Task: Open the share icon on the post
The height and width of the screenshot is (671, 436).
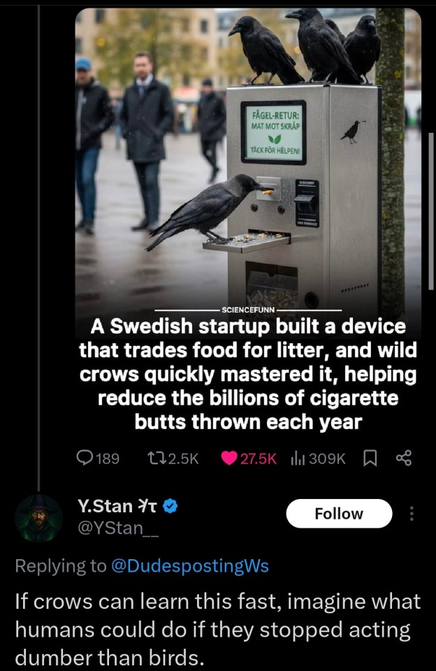Action: pos(404,459)
